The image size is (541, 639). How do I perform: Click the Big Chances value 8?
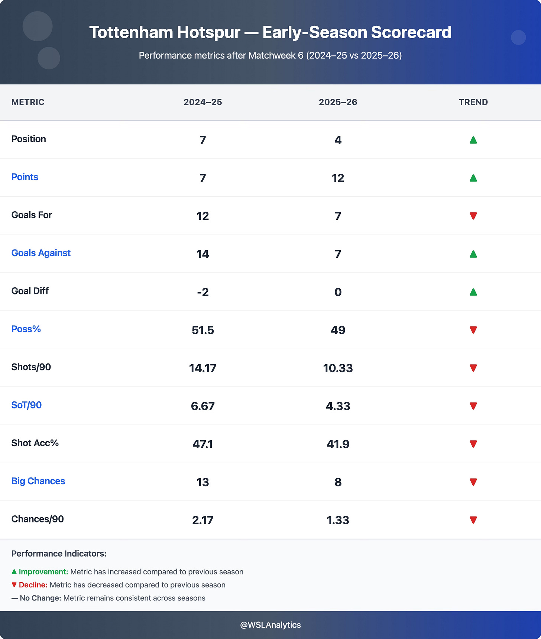[x=338, y=482]
